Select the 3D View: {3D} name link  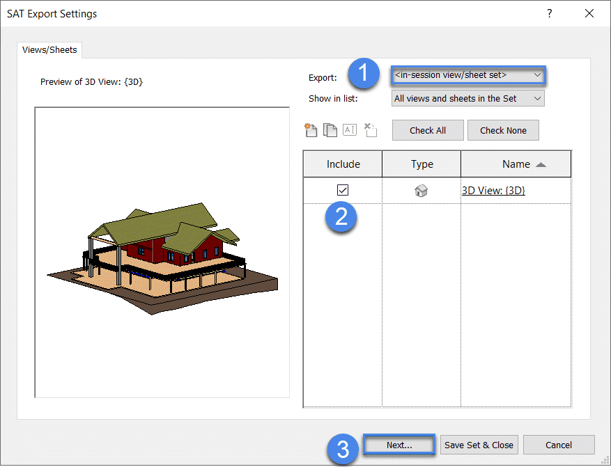(x=493, y=191)
